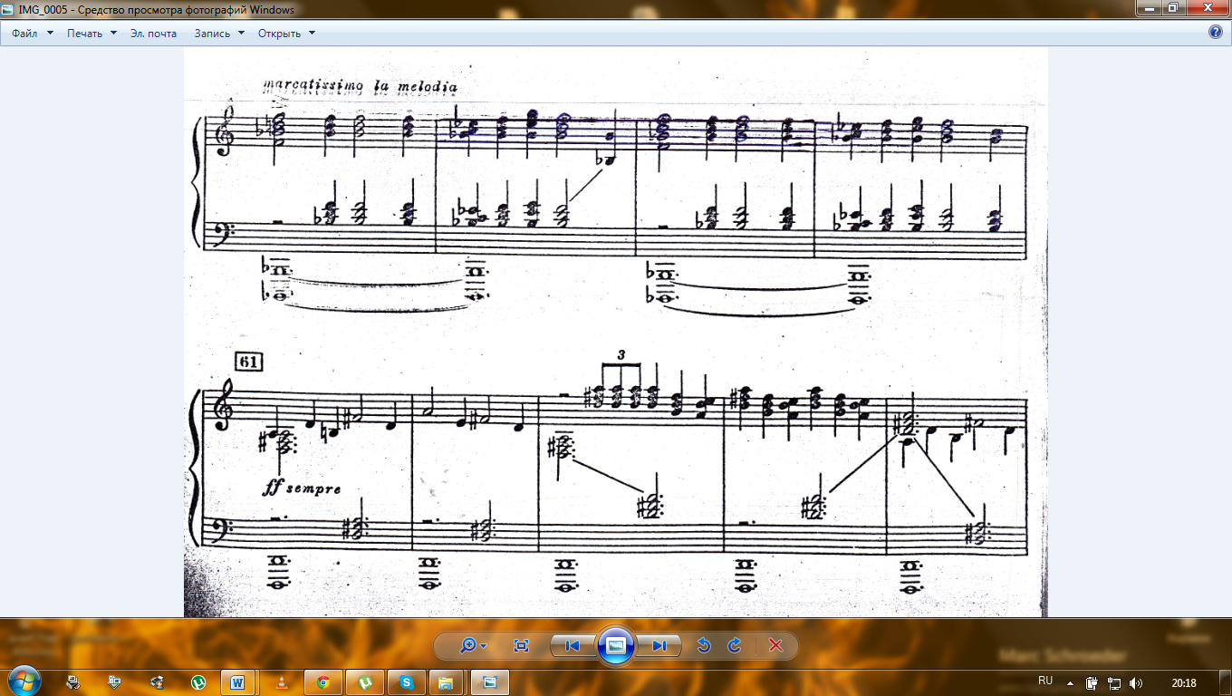1232x696 pixels.
Task: Expand the Печать dropdown arrow
Action: [113, 33]
